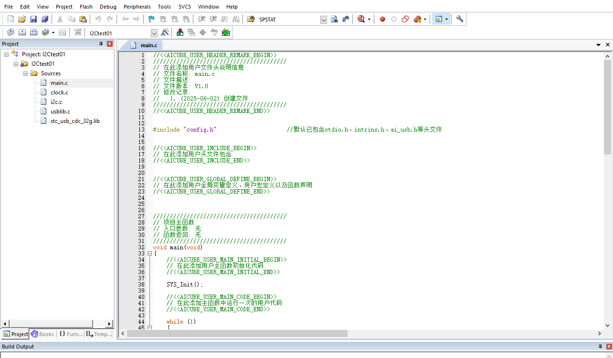Open Manage Multi-Project Workspace icon

coord(191,32)
